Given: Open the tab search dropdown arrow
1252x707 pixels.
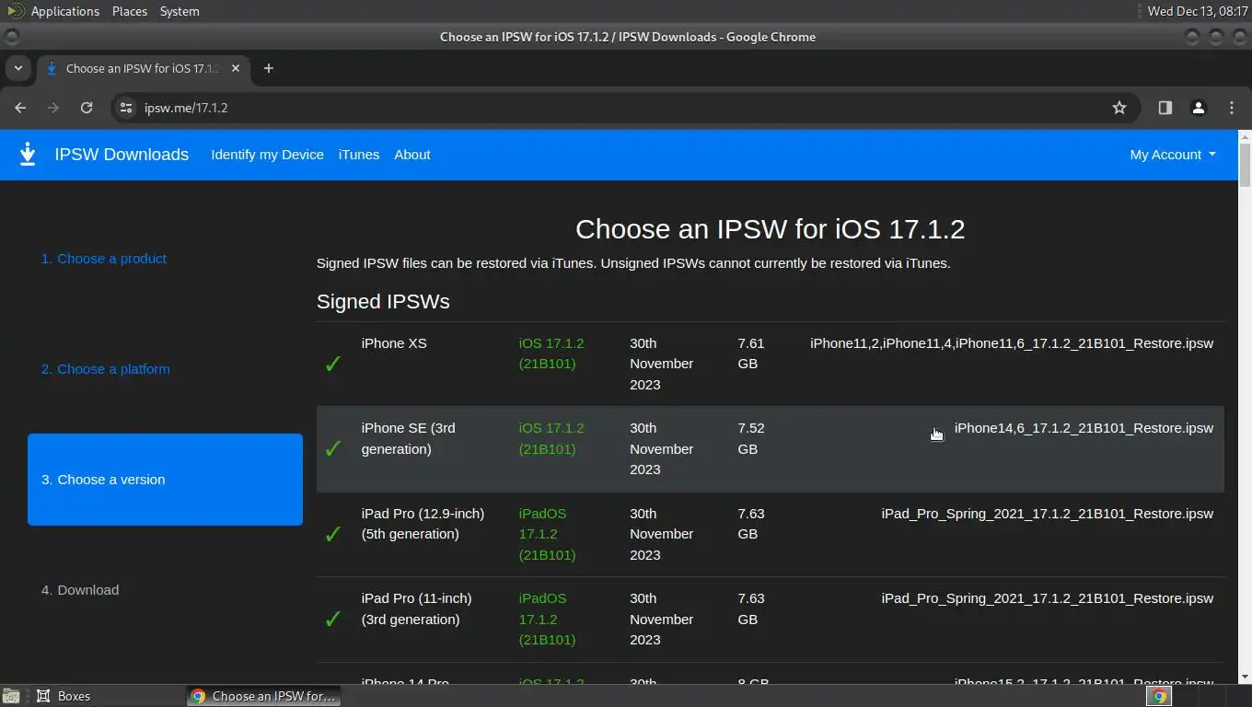Looking at the screenshot, I should coord(17,68).
